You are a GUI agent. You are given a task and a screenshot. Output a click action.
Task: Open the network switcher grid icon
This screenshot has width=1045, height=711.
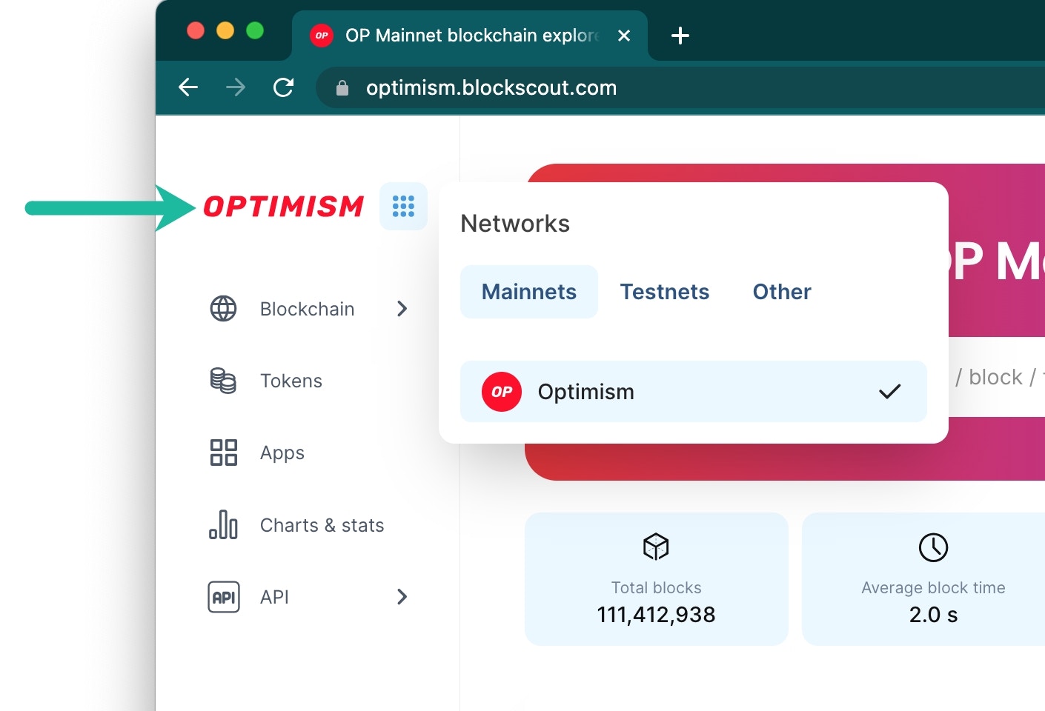pos(403,206)
